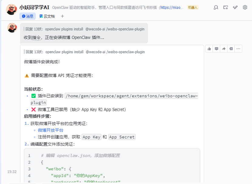The width and height of the screenshot is (252, 184).
Task: Open settings via the gear icon
Action: [x=245, y=7]
